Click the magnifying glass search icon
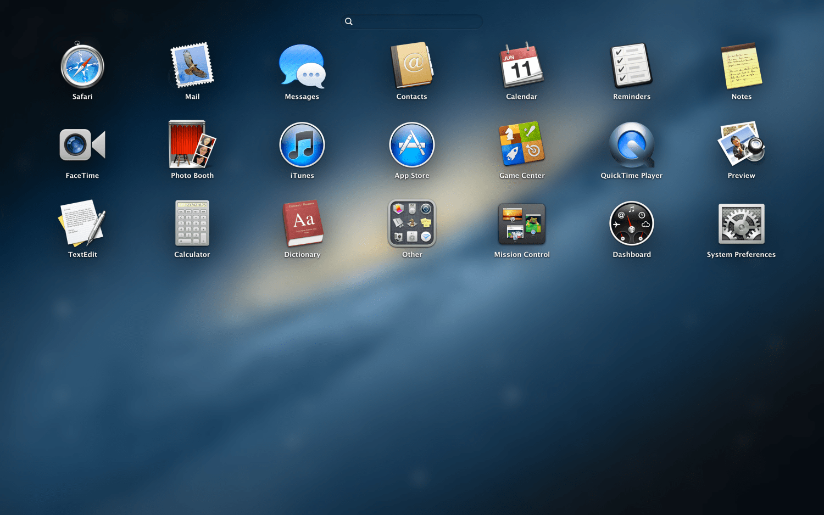The height and width of the screenshot is (515, 824). pyautogui.click(x=349, y=21)
